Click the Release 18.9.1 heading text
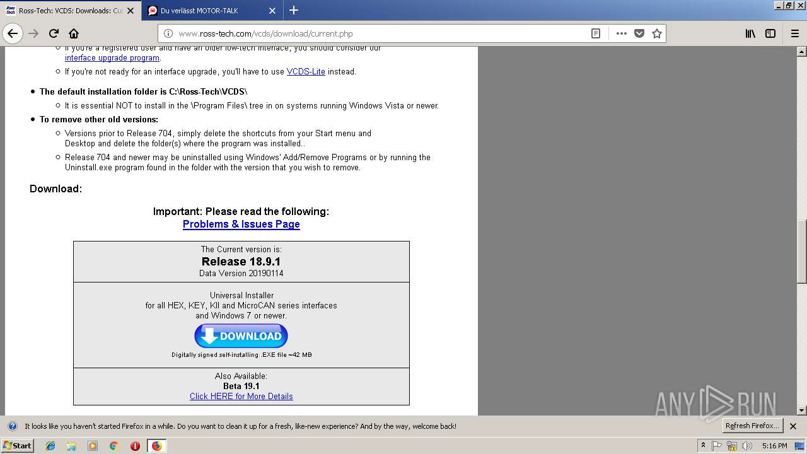Image resolution: width=807 pixels, height=454 pixels. 241,262
